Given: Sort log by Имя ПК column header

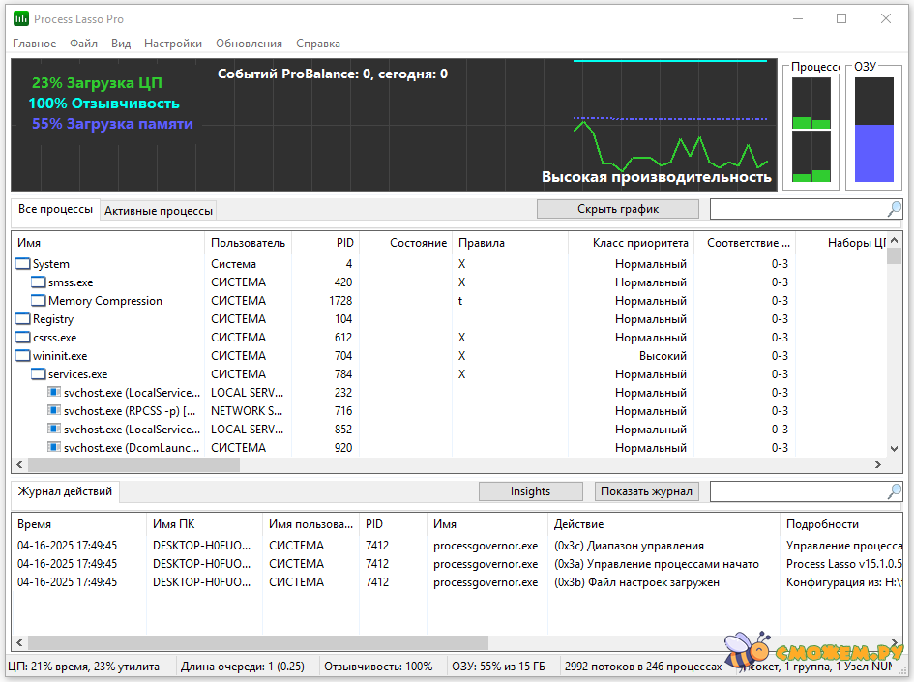Looking at the screenshot, I should (205, 524).
